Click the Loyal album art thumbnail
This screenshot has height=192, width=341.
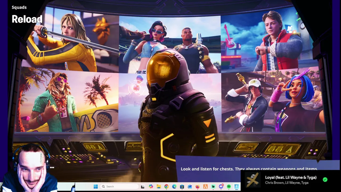(252, 179)
